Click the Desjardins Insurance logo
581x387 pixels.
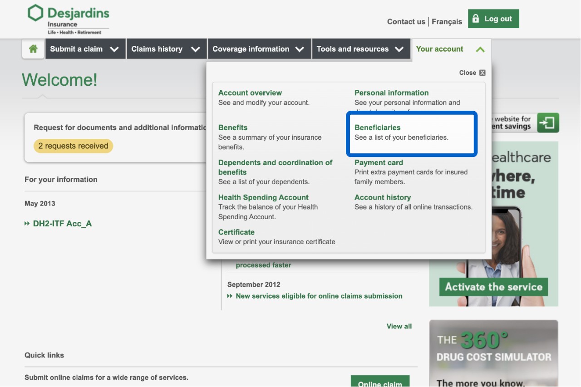[68, 19]
